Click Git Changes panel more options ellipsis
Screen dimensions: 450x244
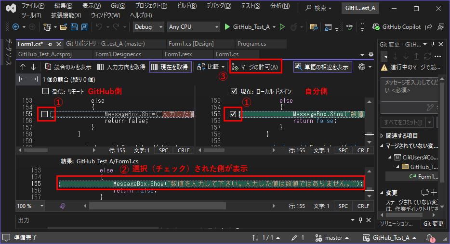coord(437,56)
